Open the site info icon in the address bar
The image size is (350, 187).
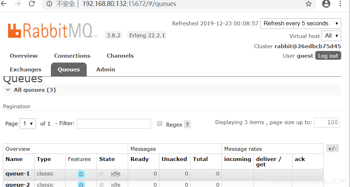[49, 4]
